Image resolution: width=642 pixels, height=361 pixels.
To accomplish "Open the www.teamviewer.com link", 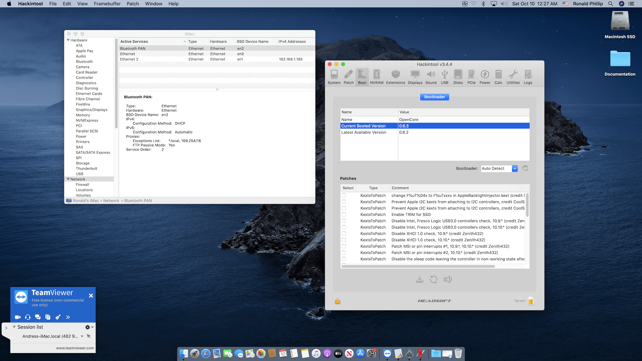I will click(x=75, y=348).
